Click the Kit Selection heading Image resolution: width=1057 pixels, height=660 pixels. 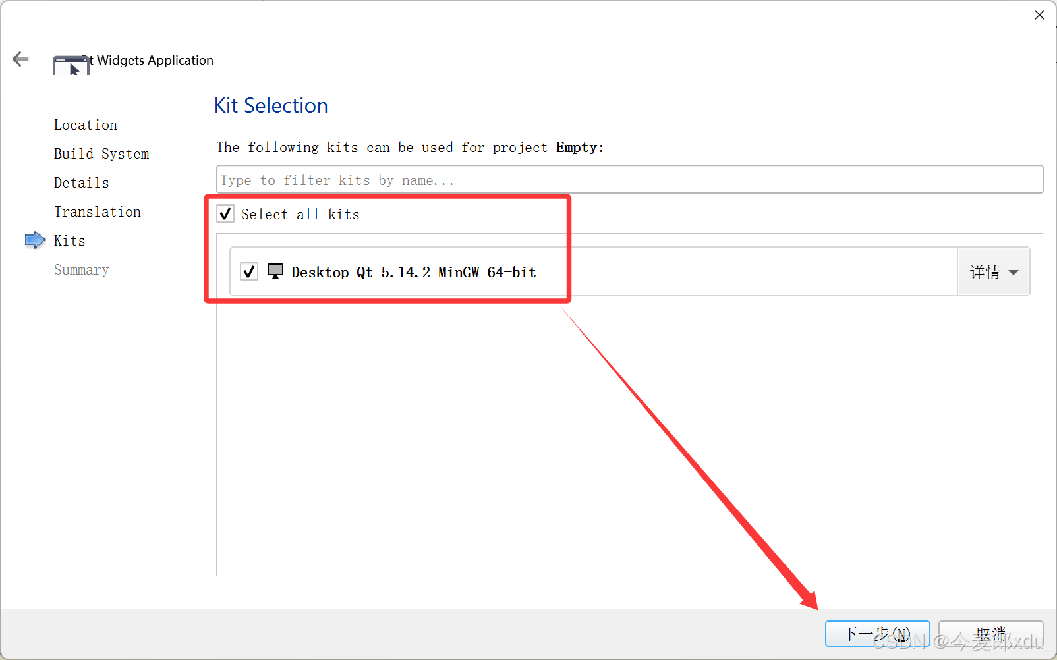click(x=271, y=105)
